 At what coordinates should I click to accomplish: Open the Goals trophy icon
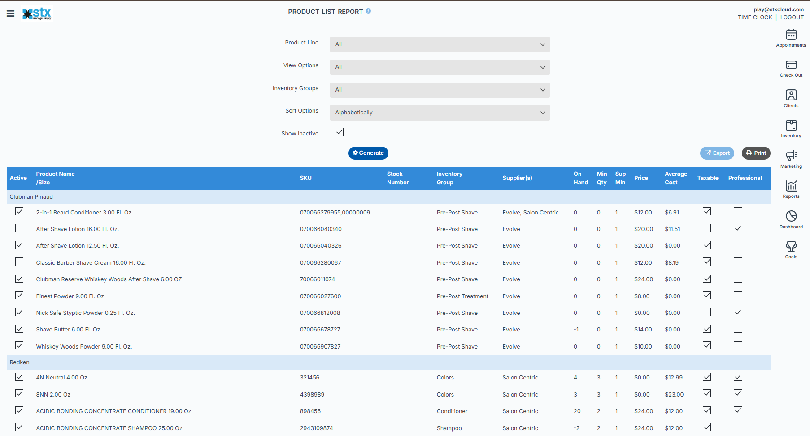[791, 246]
